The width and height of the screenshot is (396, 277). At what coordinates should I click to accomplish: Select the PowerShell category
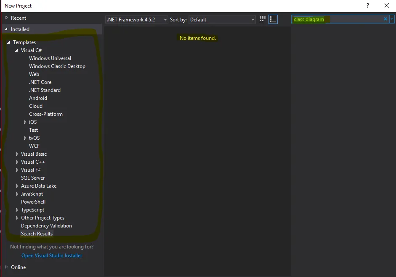(x=33, y=202)
